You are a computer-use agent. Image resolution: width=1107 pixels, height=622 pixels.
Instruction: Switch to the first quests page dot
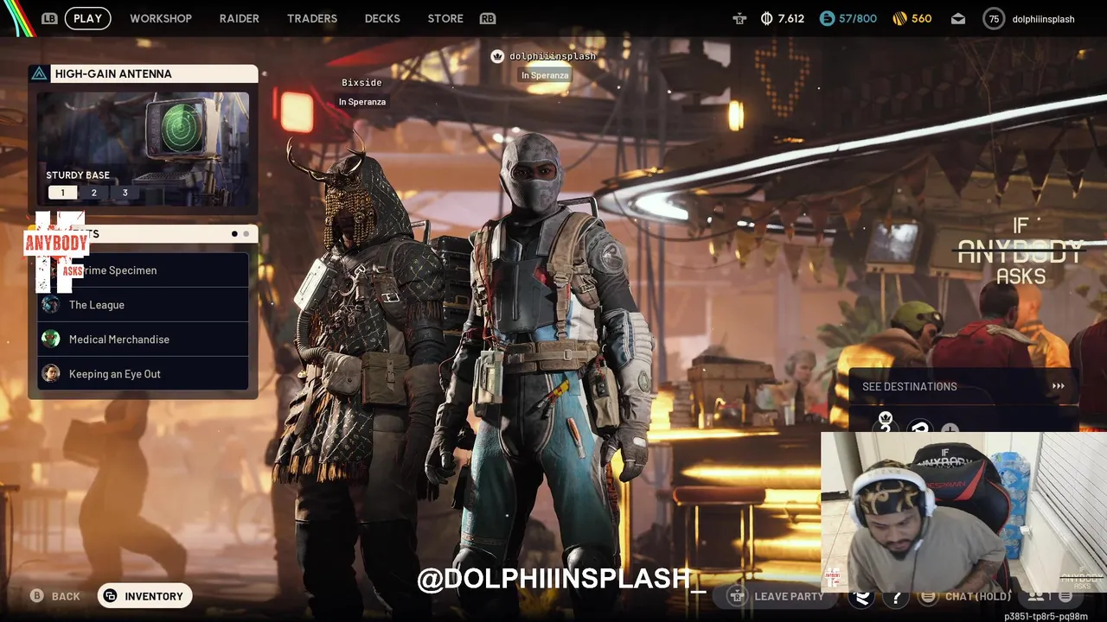click(234, 234)
